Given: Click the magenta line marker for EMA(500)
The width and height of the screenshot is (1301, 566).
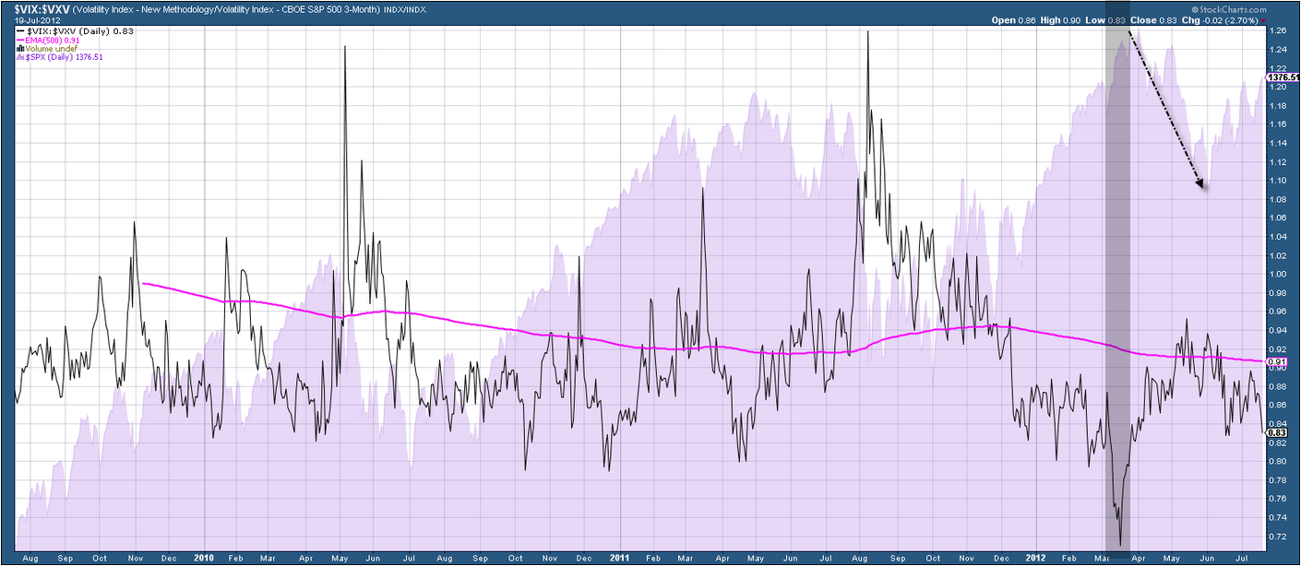Looking at the screenshot, I should click(22, 40).
